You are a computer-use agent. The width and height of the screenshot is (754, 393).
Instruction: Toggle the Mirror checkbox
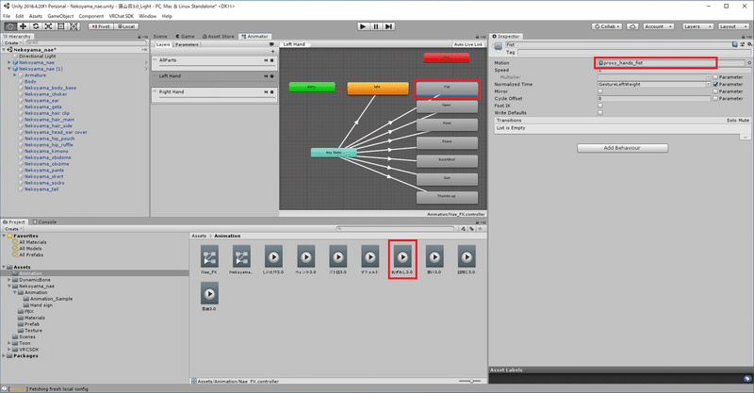(600, 91)
